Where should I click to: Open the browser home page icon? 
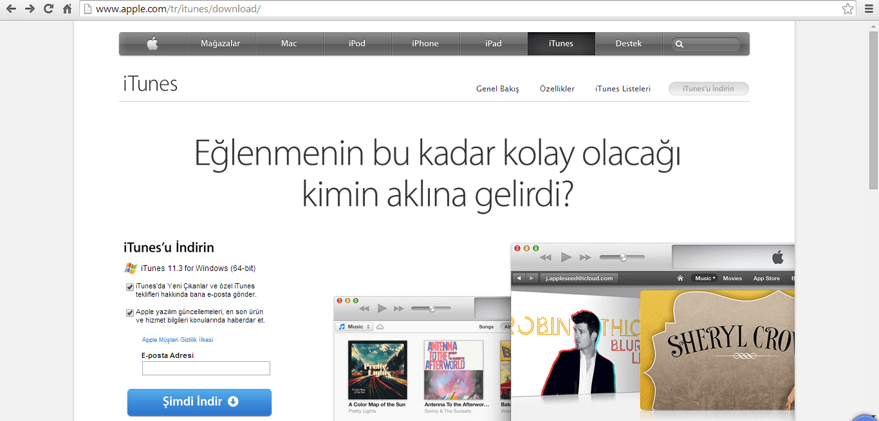click(x=67, y=9)
